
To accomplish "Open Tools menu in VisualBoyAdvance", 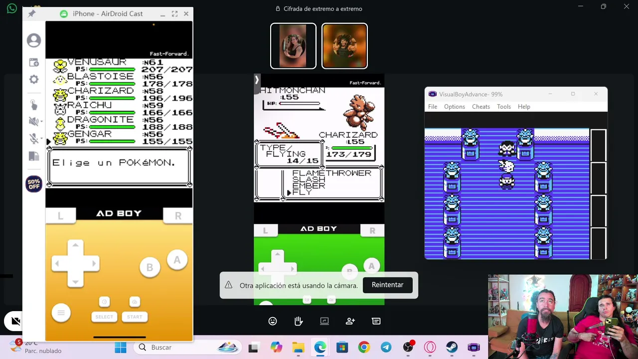I will [504, 107].
